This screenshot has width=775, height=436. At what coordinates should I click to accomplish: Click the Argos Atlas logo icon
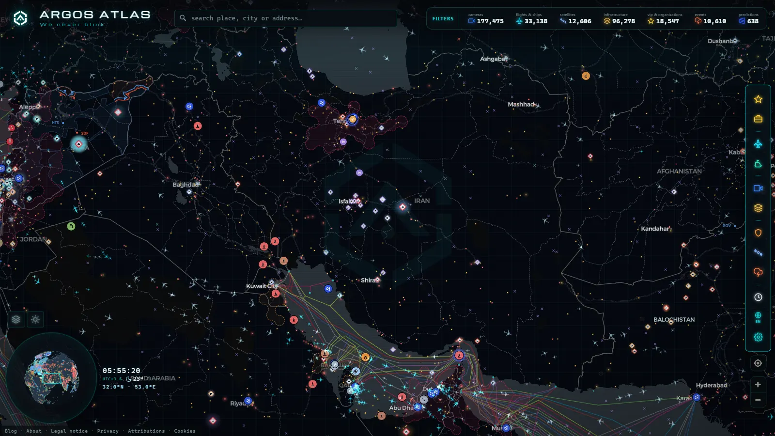(20, 18)
